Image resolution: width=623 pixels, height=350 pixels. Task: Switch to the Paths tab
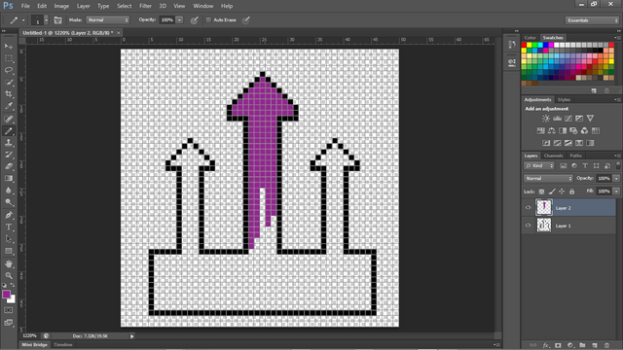pyautogui.click(x=575, y=156)
